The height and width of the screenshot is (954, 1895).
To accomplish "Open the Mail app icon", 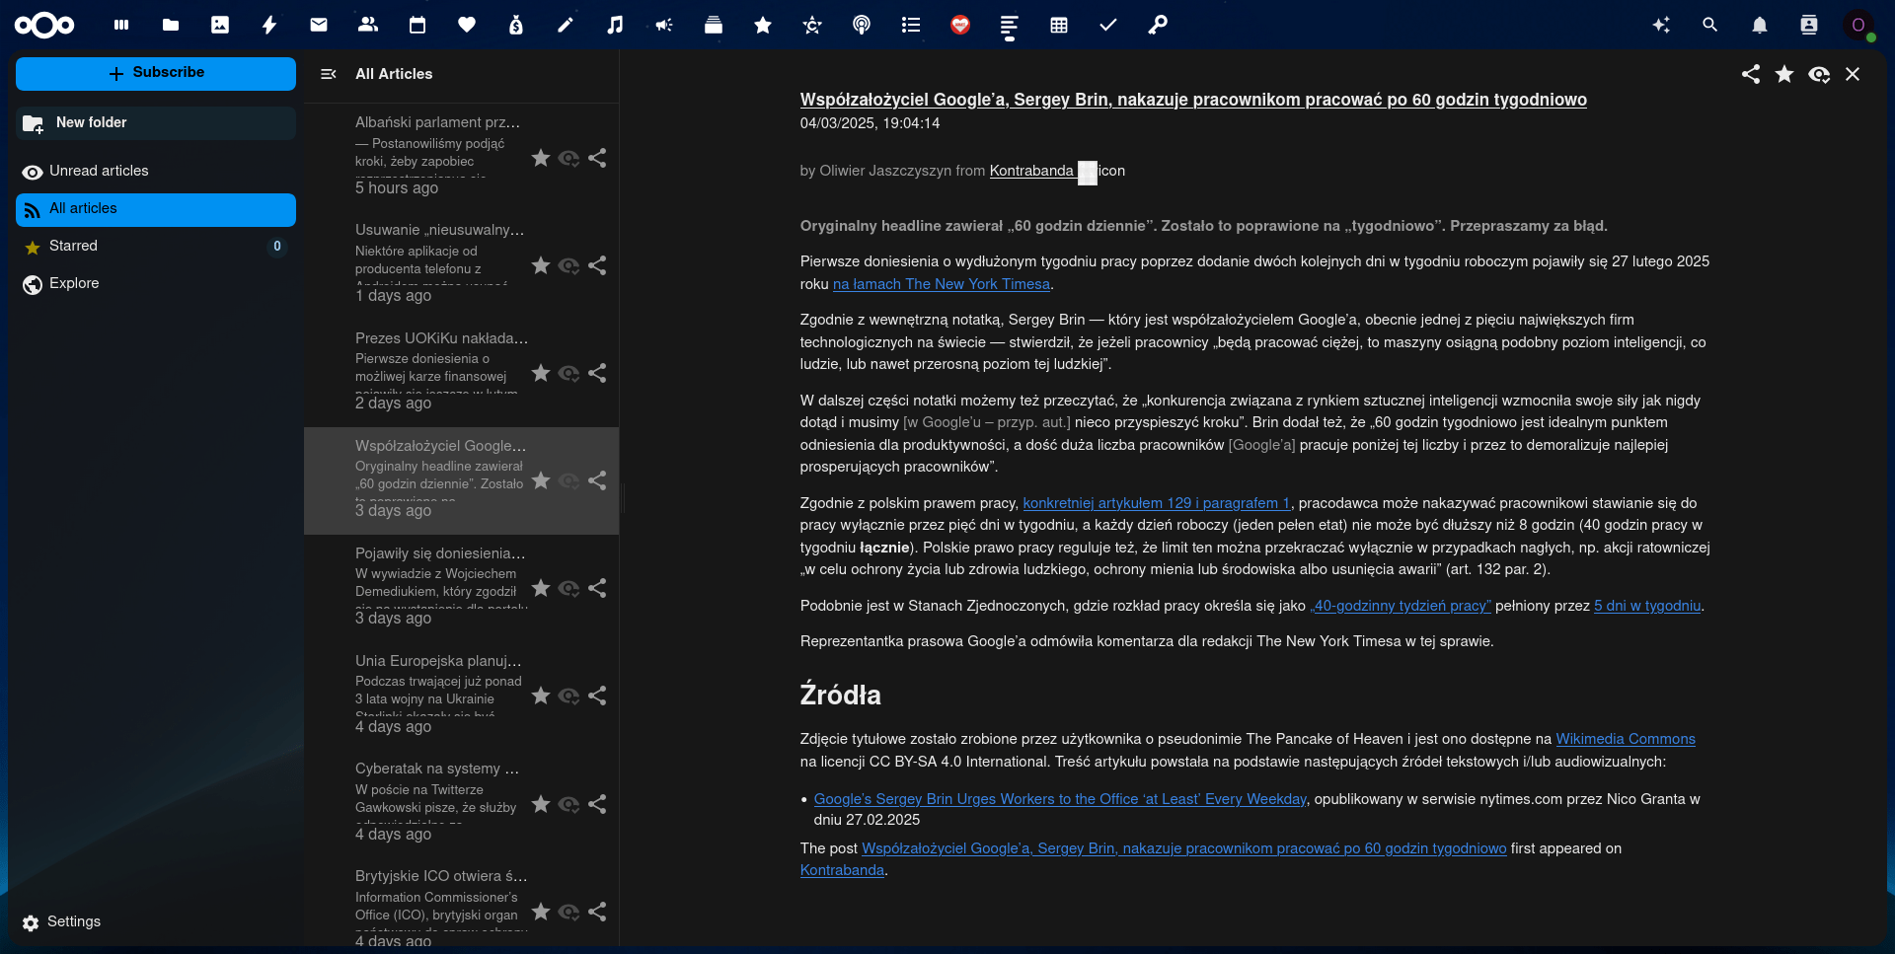I will 319,25.
